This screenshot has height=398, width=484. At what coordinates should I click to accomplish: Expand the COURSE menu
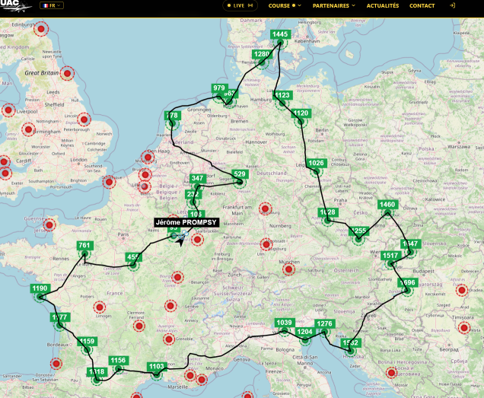coord(285,5)
